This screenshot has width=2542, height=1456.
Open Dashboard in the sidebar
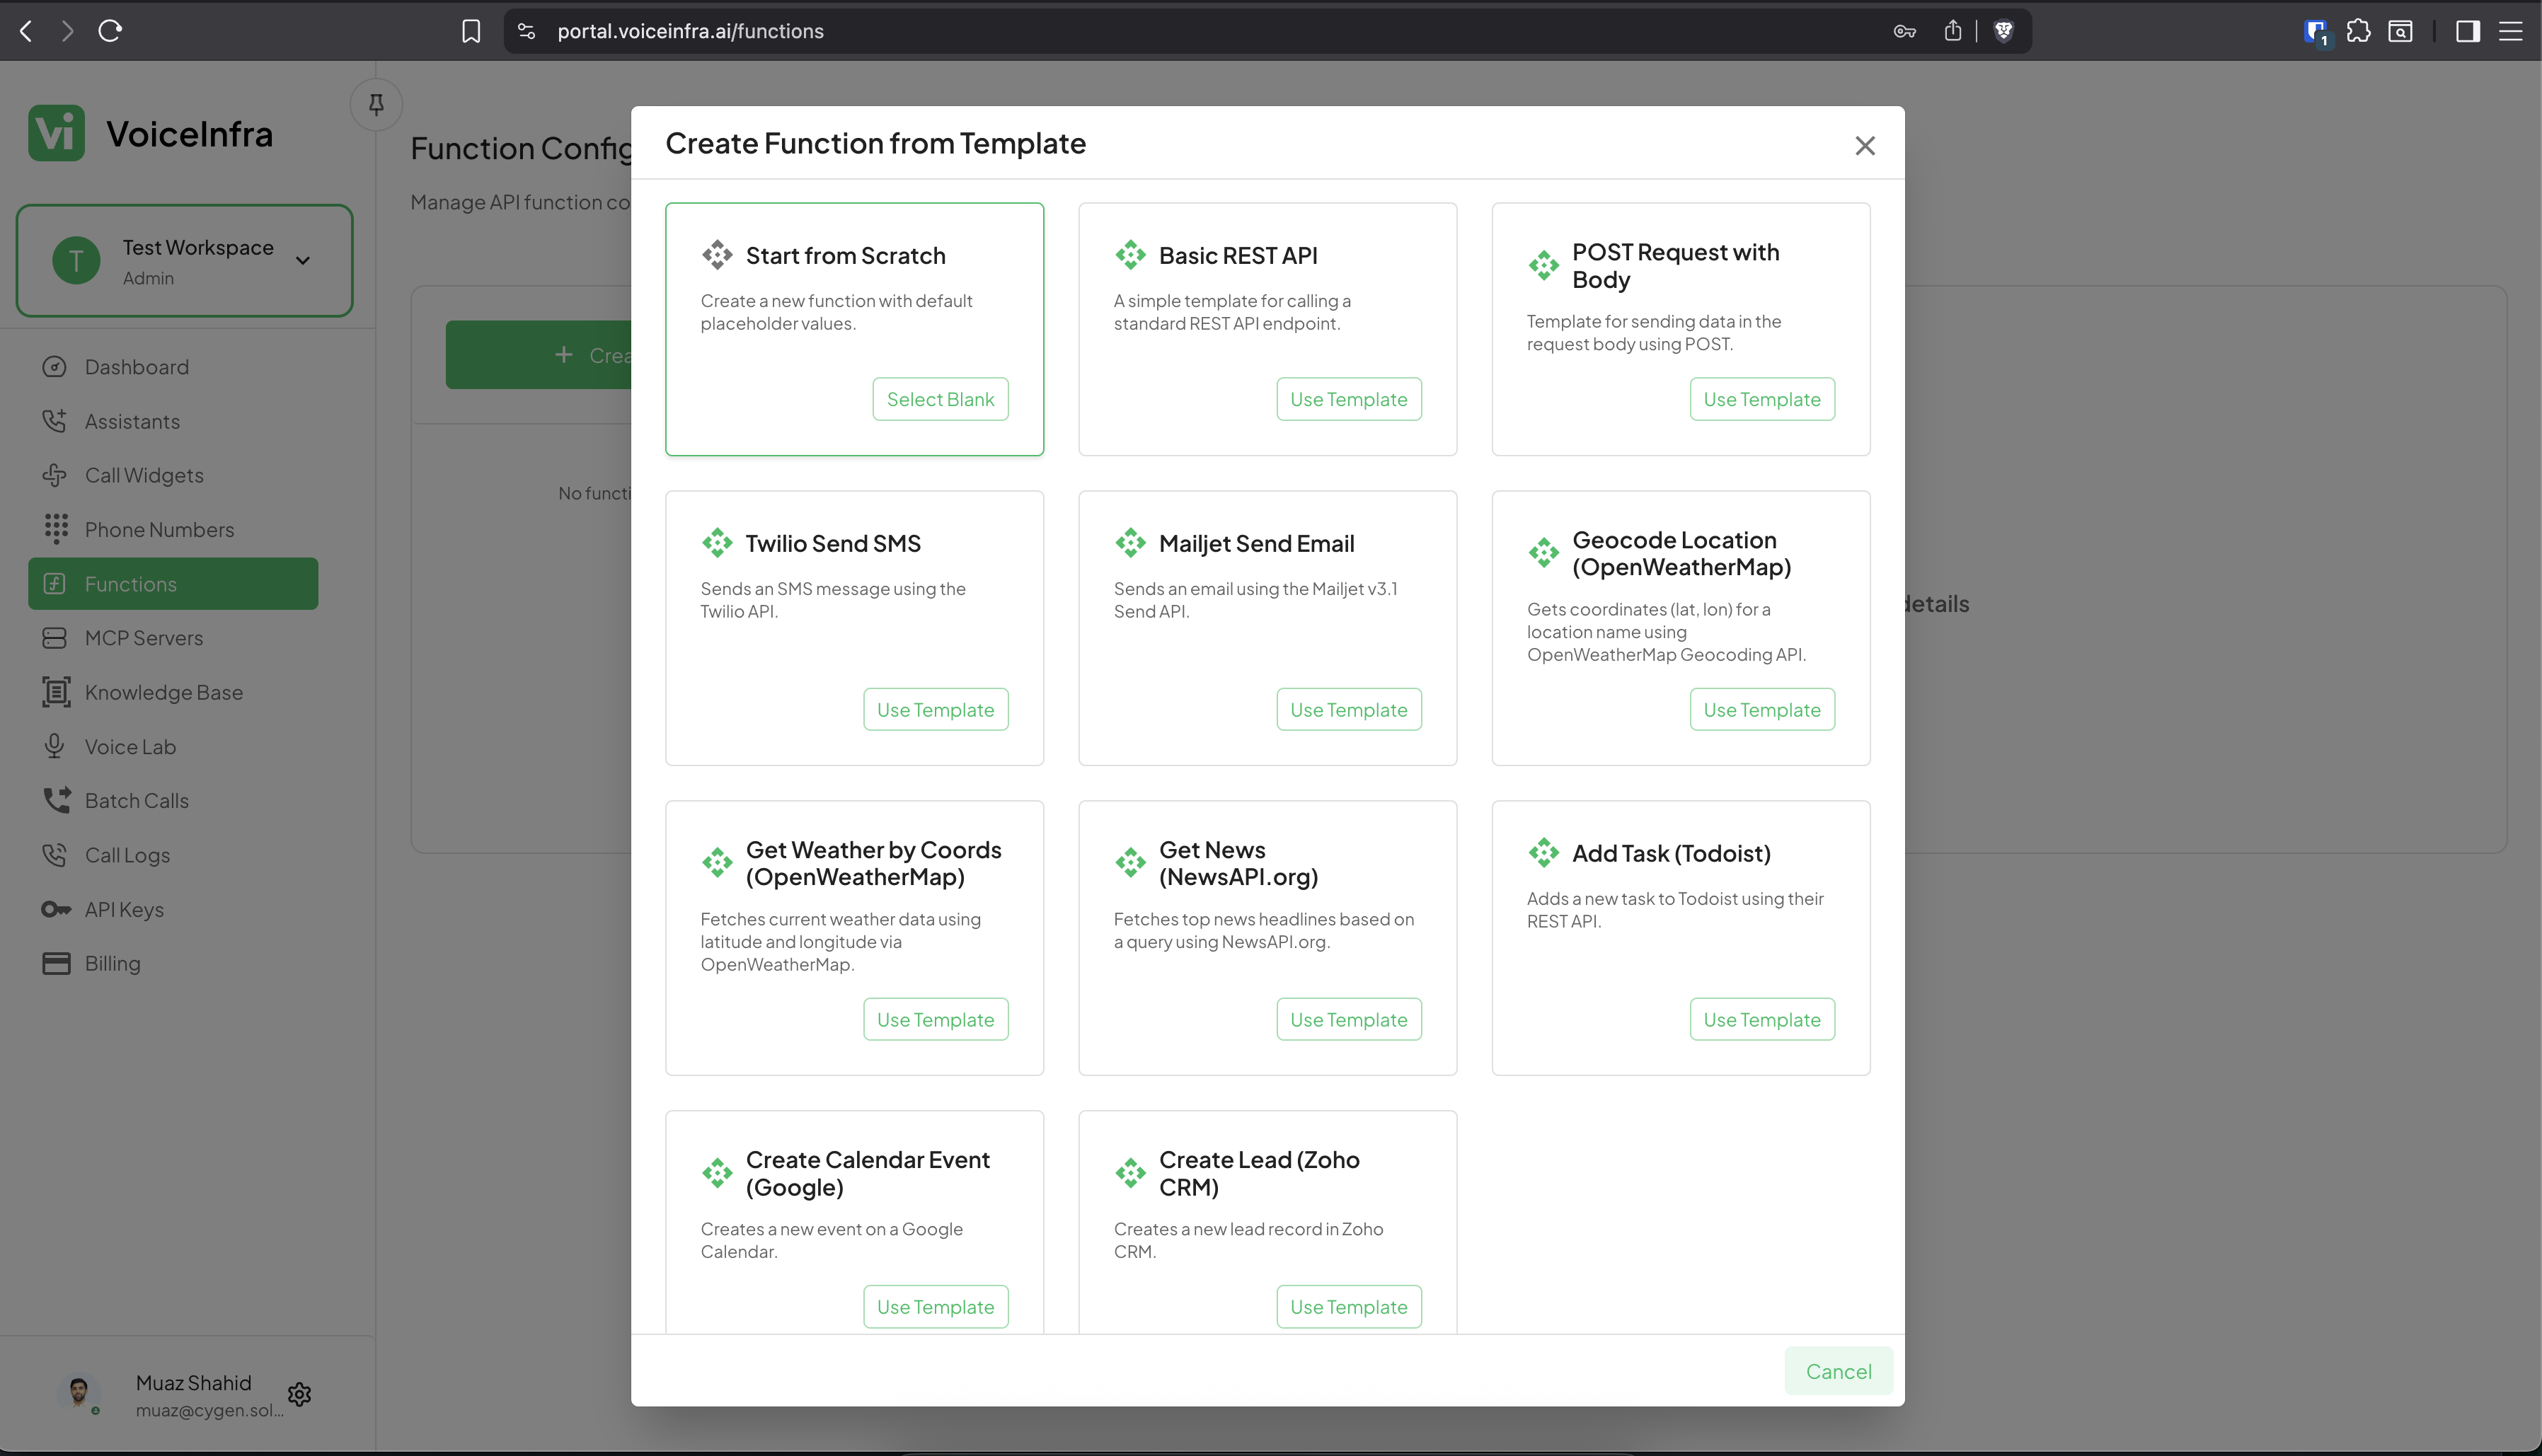point(173,367)
